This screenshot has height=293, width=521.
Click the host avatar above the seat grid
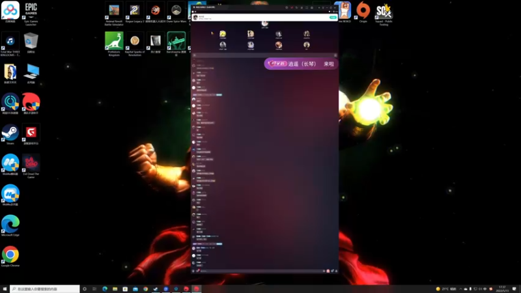tap(264, 23)
